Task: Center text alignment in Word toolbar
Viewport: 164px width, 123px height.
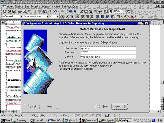Action: tap(83, 17)
